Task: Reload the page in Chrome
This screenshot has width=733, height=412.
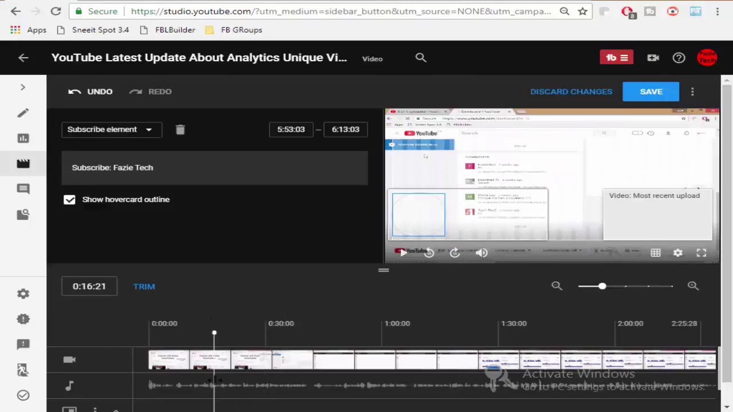Action: coord(56,11)
